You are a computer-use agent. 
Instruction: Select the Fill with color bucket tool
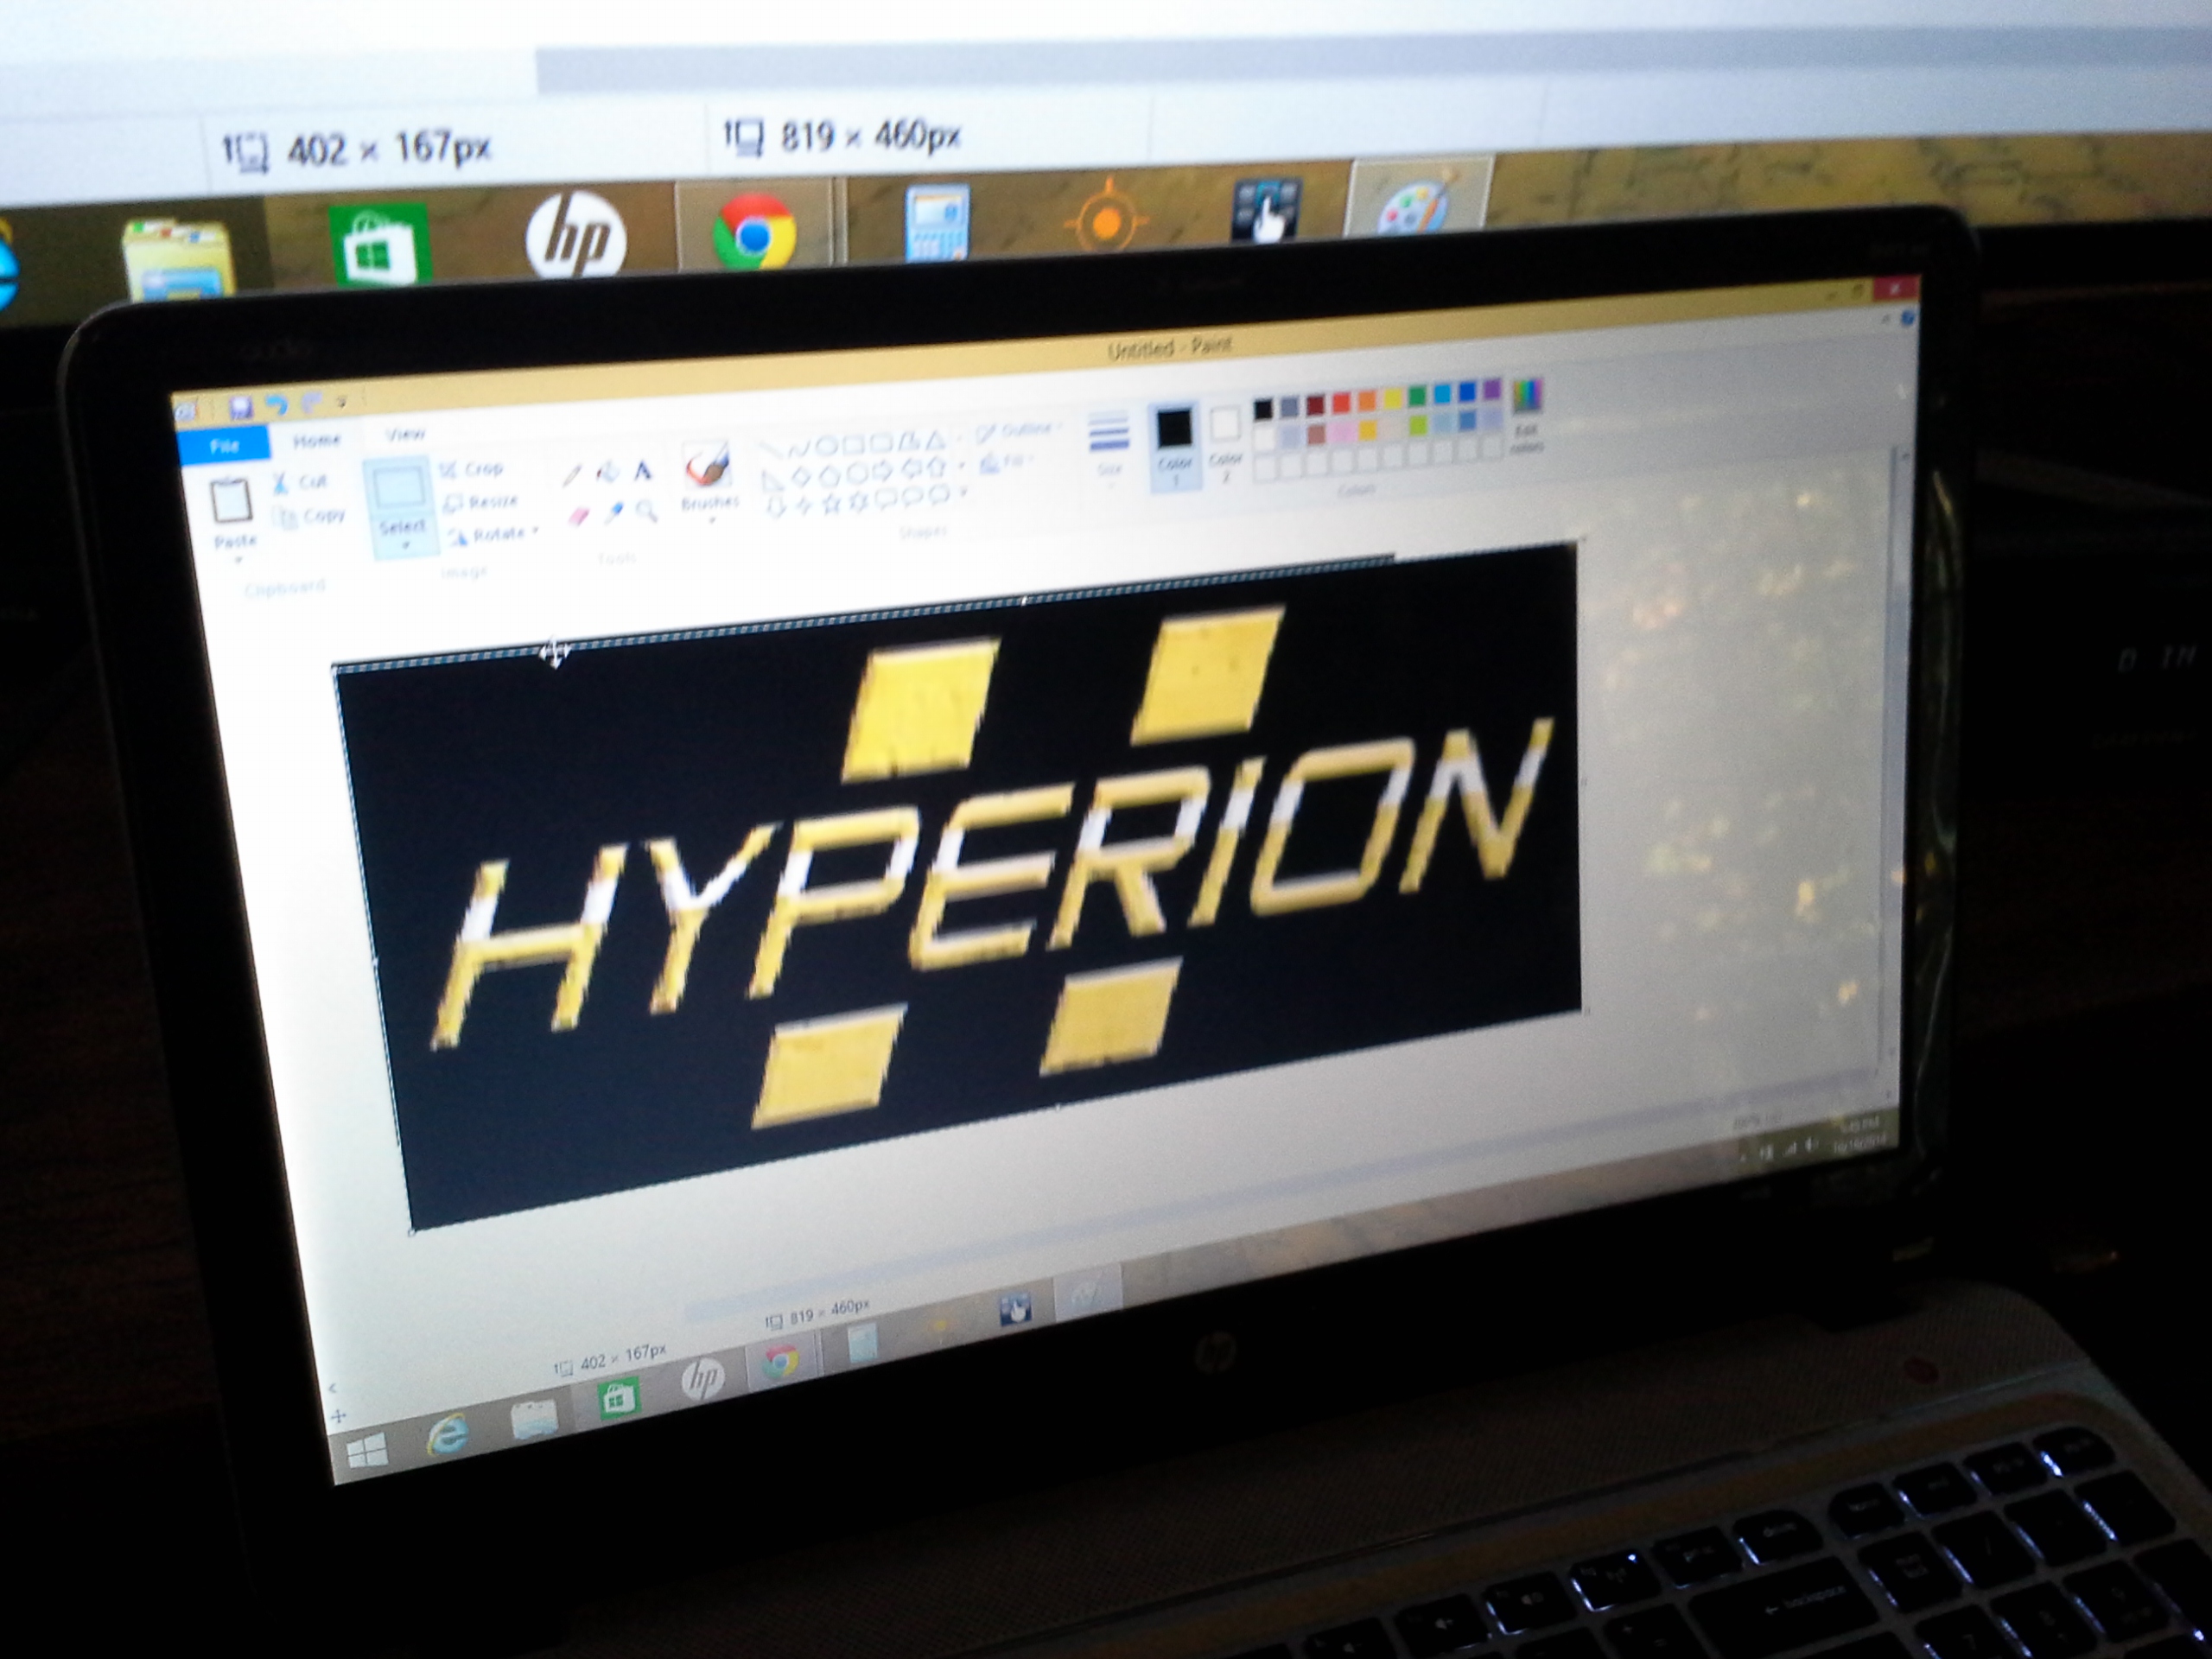[607, 471]
